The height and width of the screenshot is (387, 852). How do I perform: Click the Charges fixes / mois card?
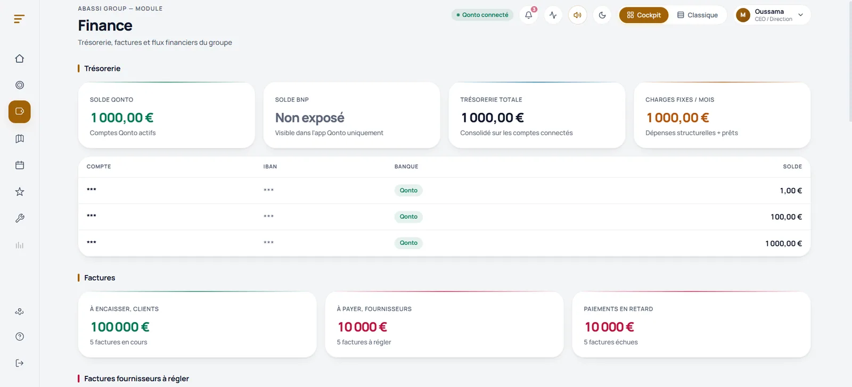[722, 115]
